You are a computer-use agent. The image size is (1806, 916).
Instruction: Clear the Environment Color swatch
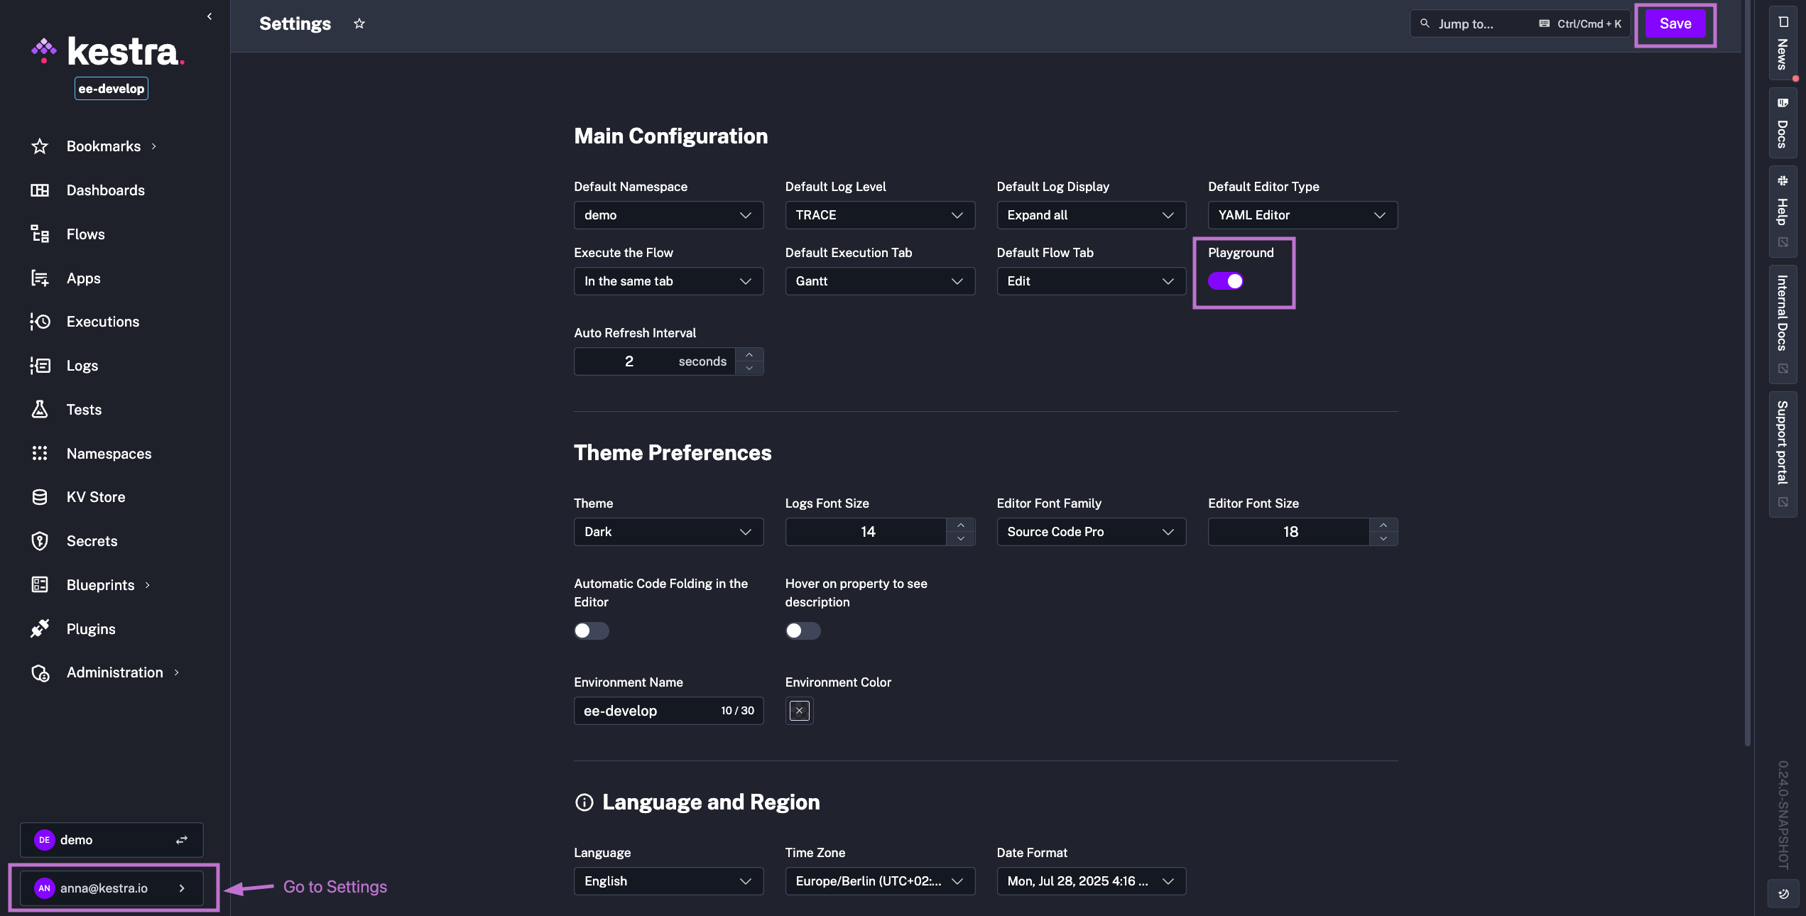pos(799,711)
